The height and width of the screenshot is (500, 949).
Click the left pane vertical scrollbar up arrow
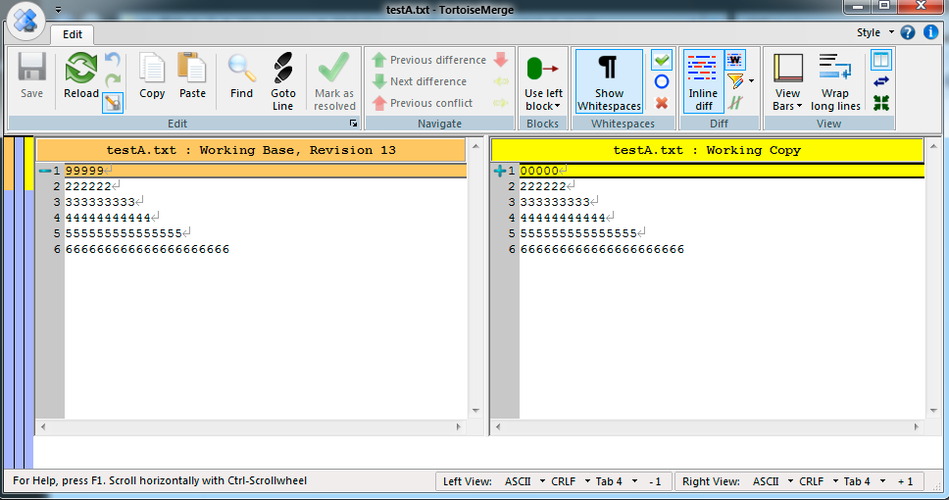475,146
